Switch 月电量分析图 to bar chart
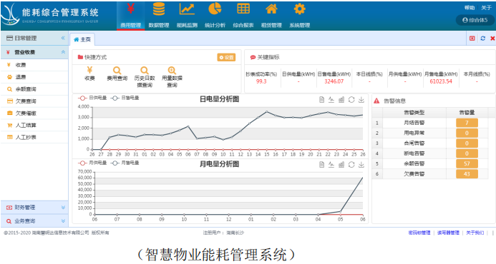 [341, 165]
